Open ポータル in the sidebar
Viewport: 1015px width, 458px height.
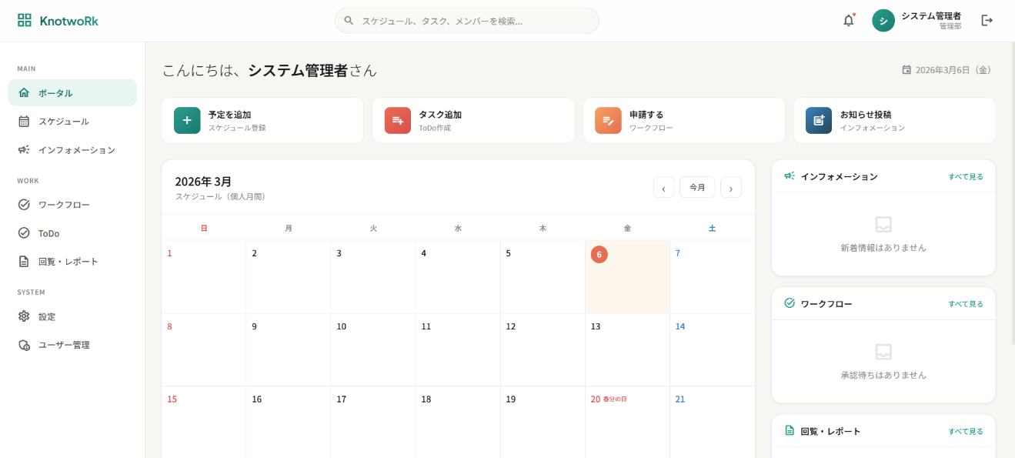pos(72,93)
